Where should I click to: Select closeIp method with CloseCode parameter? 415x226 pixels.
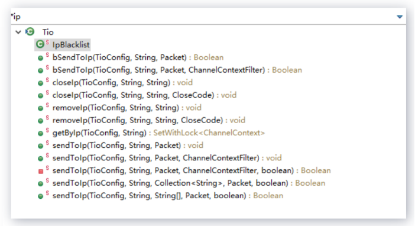[x=144, y=95]
